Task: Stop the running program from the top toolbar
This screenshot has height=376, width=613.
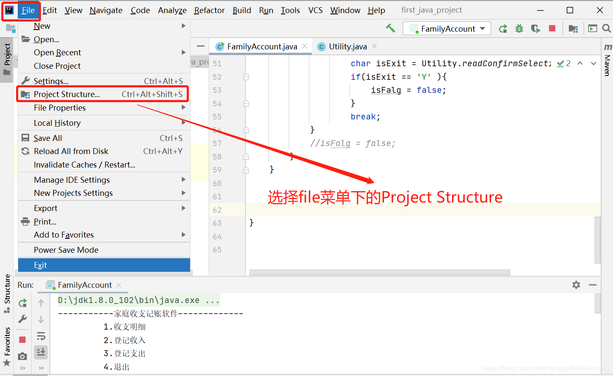Action: [x=552, y=28]
